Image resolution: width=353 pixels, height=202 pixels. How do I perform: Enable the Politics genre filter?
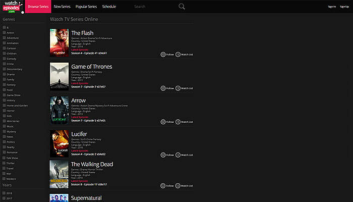click(x=4, y=142)
